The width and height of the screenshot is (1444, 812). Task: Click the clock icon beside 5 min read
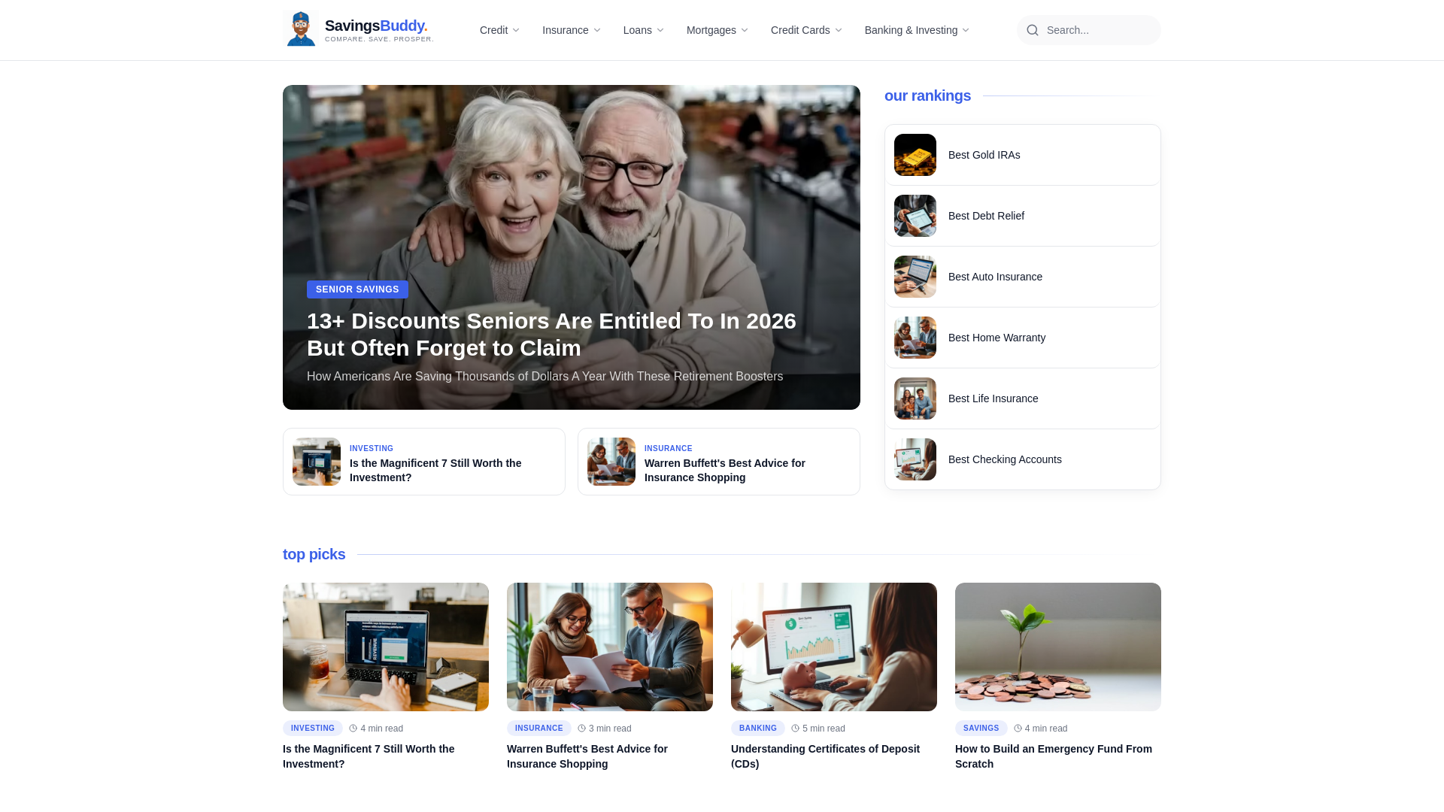[795, 729]
